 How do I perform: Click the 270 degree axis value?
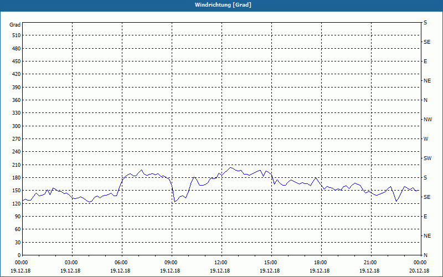click(x=17, y=139)
